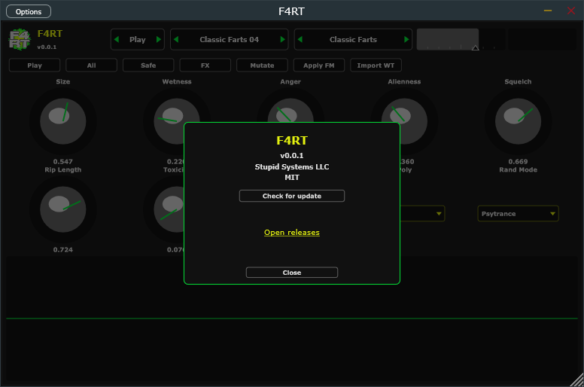This screenshot has height=387, width=584.
Task: Open the Psytrance Rand Mode dropdown
Action: [x=518, y=214]
